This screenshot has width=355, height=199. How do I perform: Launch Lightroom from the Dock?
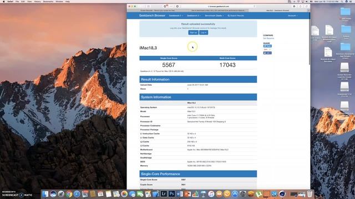(x=164, y=194)
